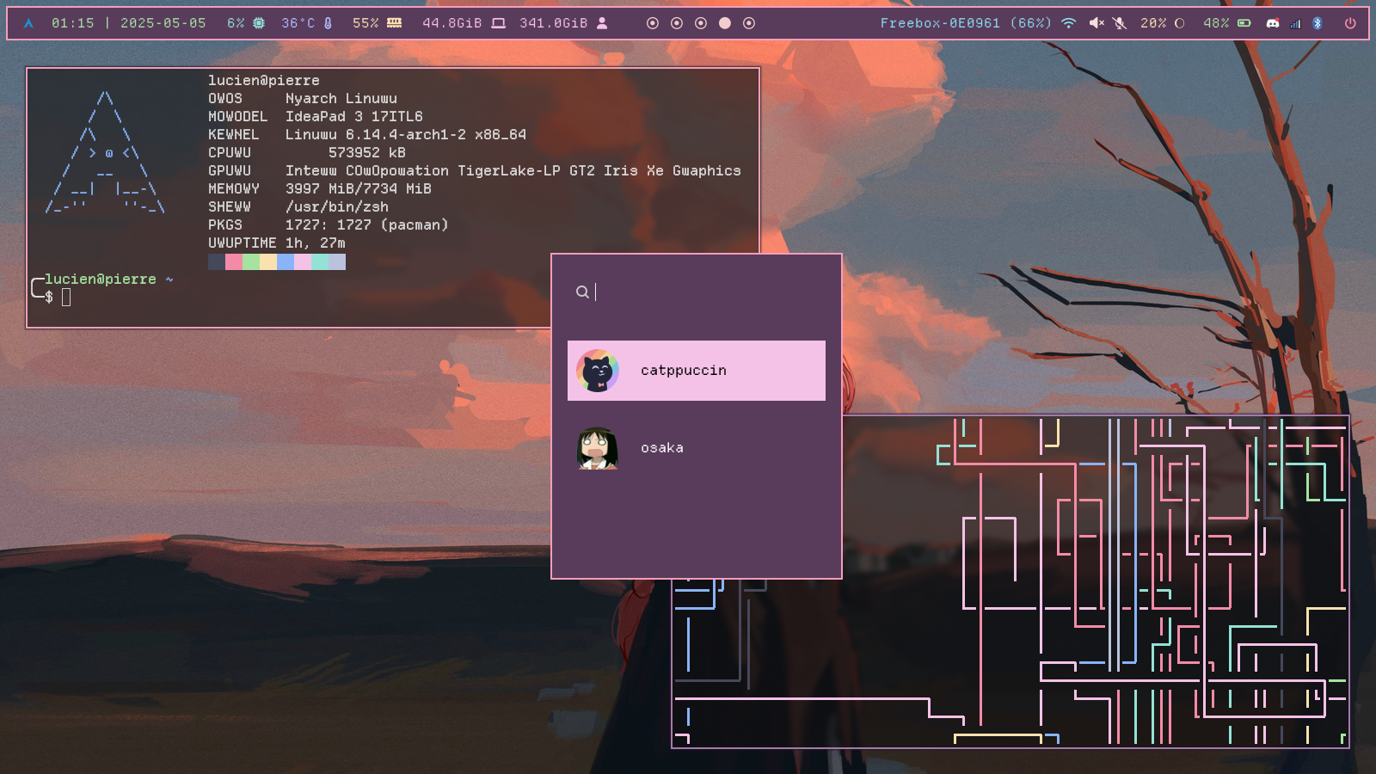Click the 20% brightness value
The width and height of the screenshot is (1376, 774).
click(1153, 23)
